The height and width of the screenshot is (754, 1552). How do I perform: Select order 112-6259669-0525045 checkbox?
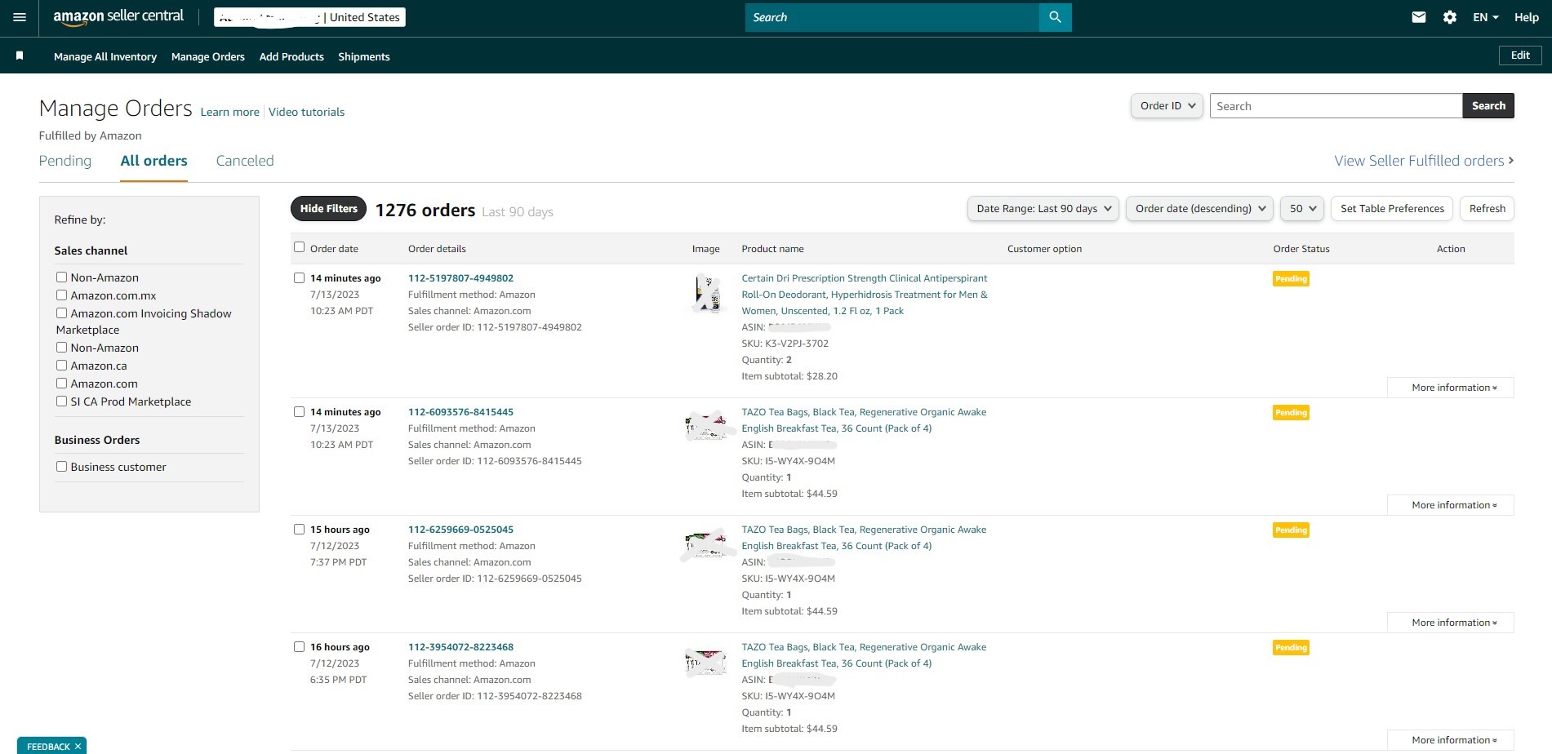click(x=299, y=529)
